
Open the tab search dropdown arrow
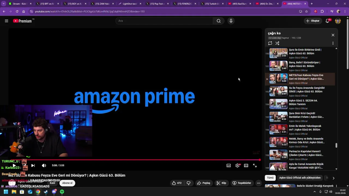pyautogui.click(x=4, y=4)
